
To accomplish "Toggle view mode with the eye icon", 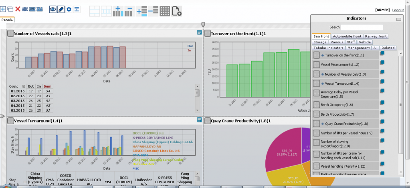I will (53, 10).
